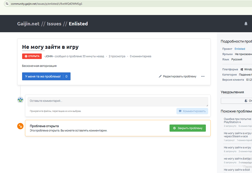The width and height of the screenshot is (252, 173).
Task: Click the pencil edit icon
Action: point(160,76)
